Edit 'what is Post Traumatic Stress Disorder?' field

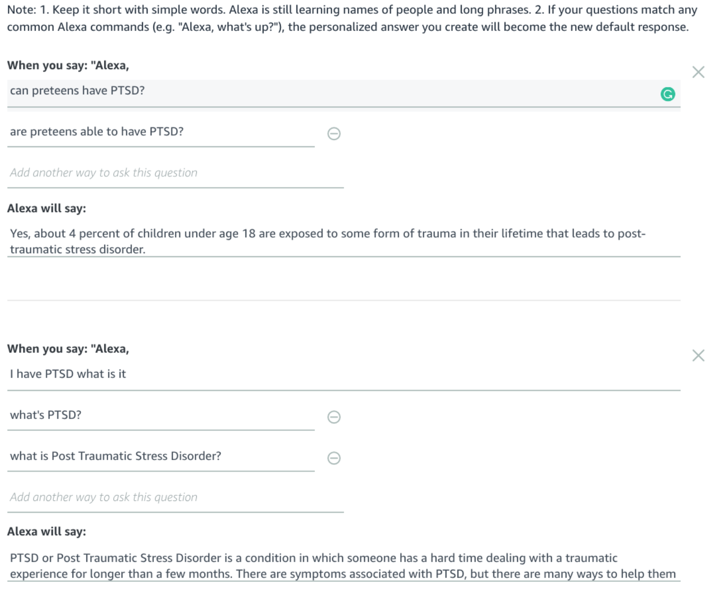point(161,458)
